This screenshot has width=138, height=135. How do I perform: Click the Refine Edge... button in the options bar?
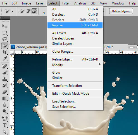coord(121,11)
